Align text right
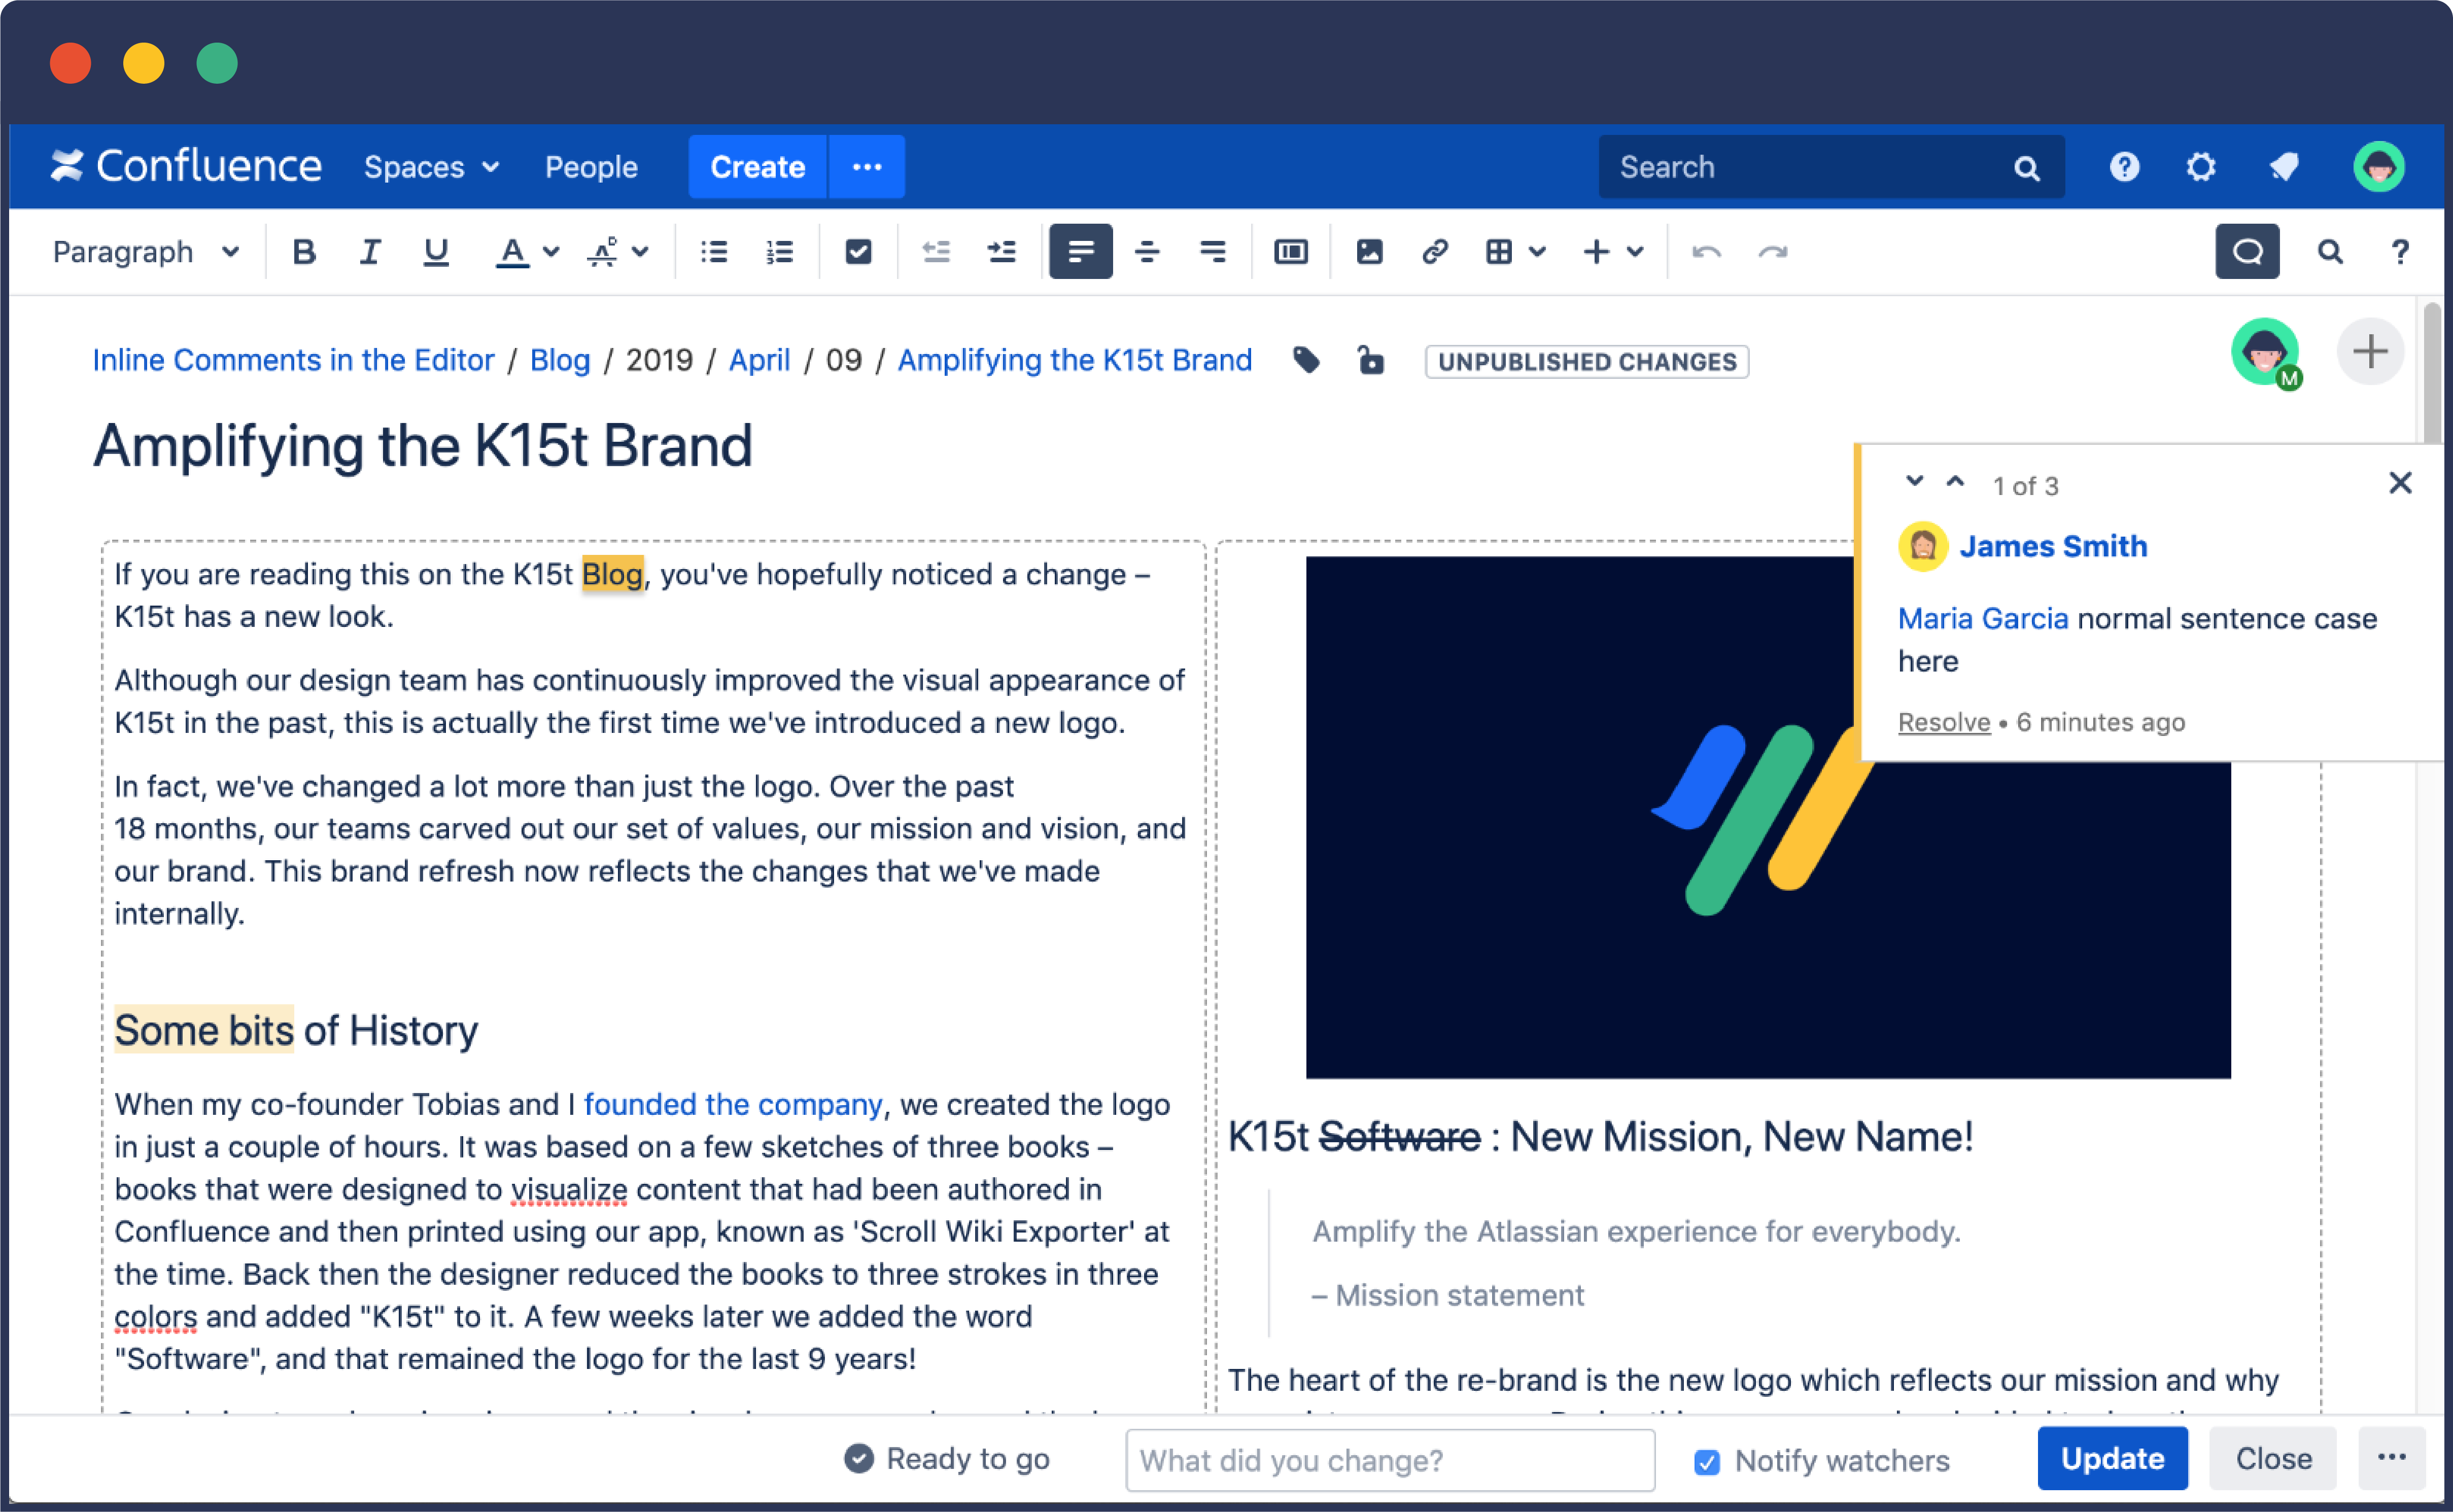 coord(1213,252)
